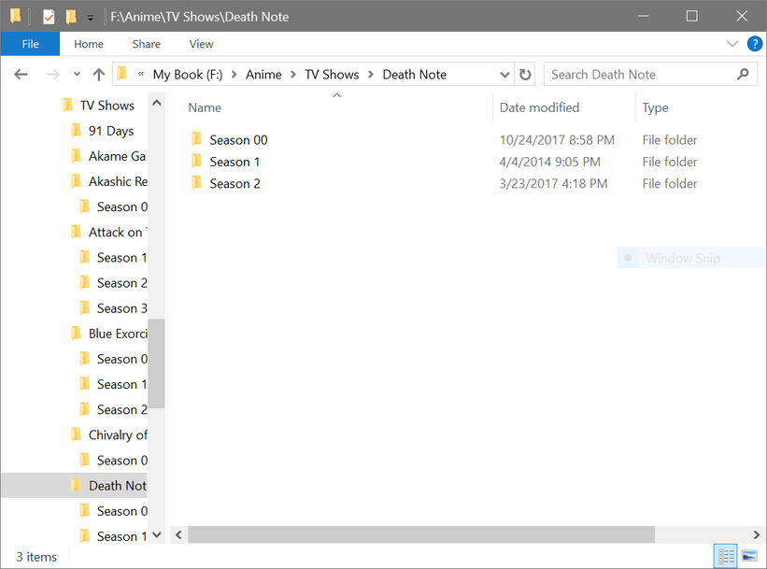Click the Blue Exorci folder icon
Viewport: 767px width, 569px height.
pos(77,334)
